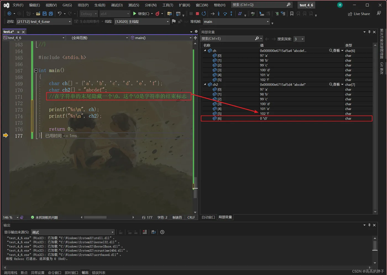Open the 调试(D) menu

click(117, 5)
